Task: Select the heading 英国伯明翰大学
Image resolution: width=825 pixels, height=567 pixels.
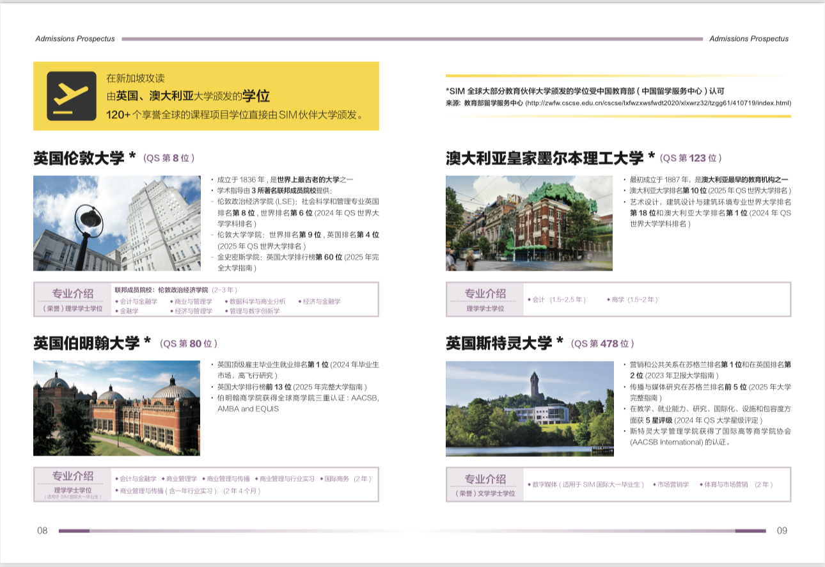Action: click(86, 343)
